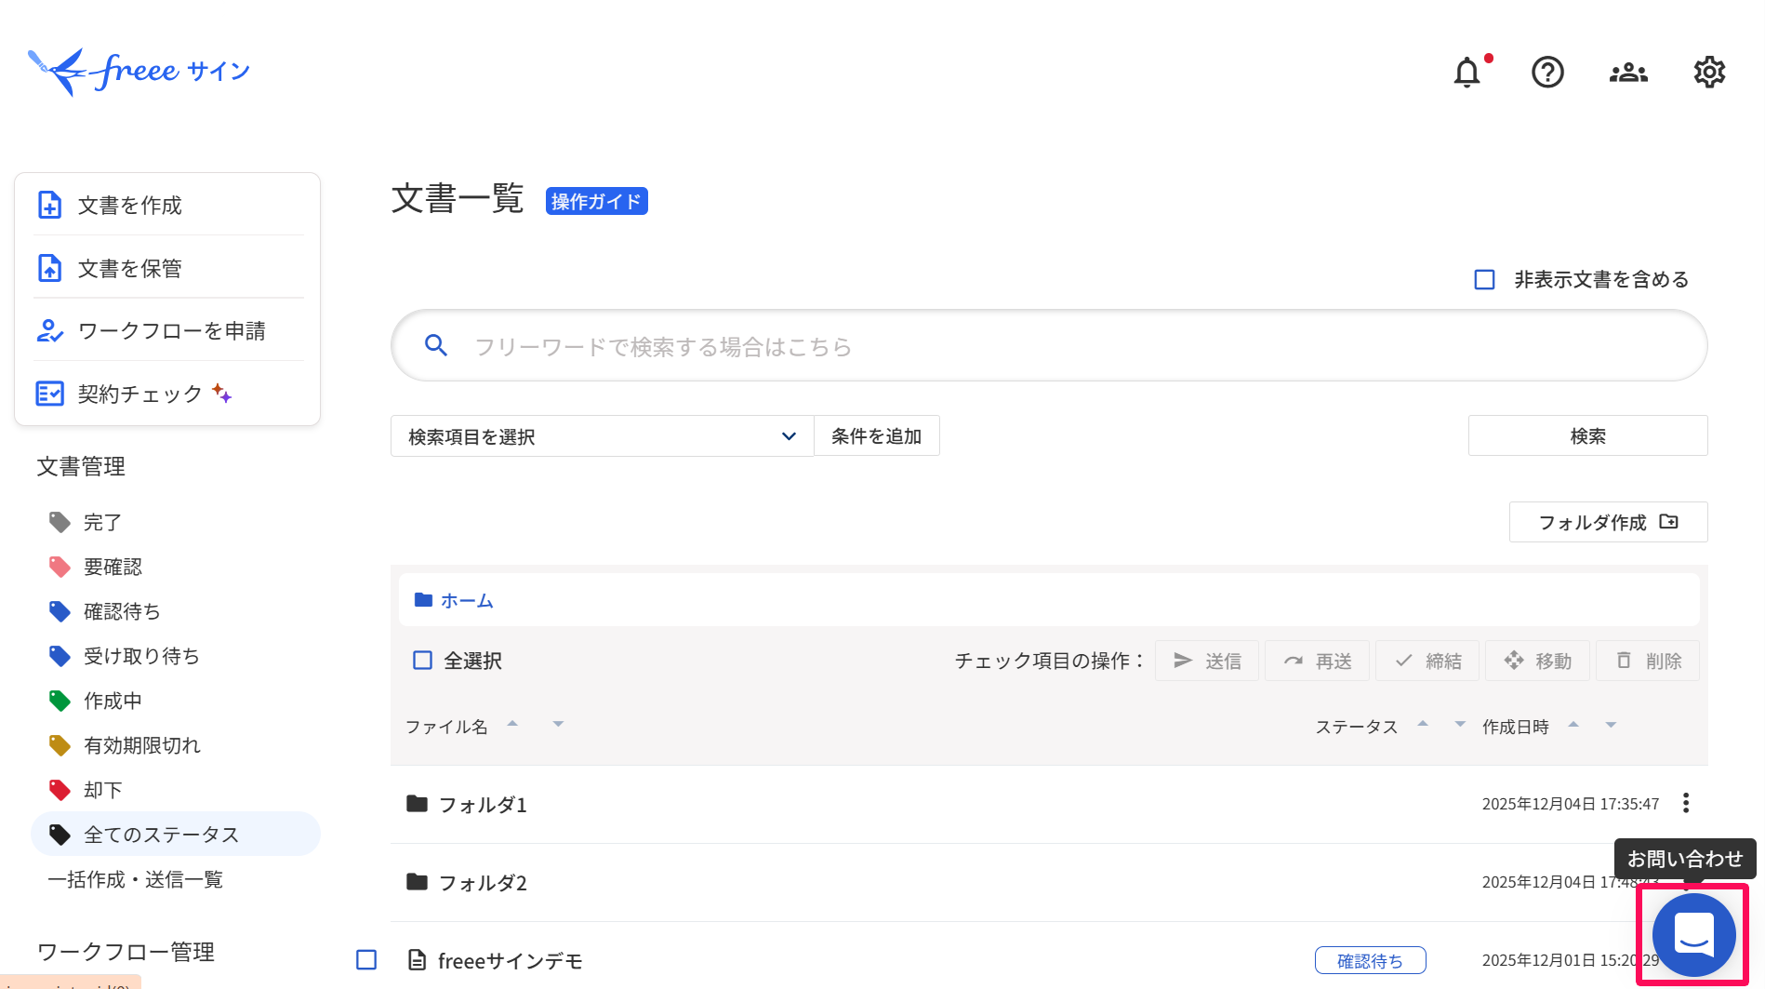Click the 条件を追加 button
Image resolution: width=1765 pixels, height=989 pixels.
click(877, 435)
